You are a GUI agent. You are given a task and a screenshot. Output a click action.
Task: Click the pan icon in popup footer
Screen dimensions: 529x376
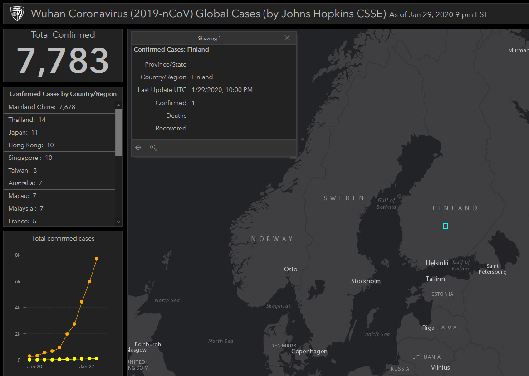(138, 148)
